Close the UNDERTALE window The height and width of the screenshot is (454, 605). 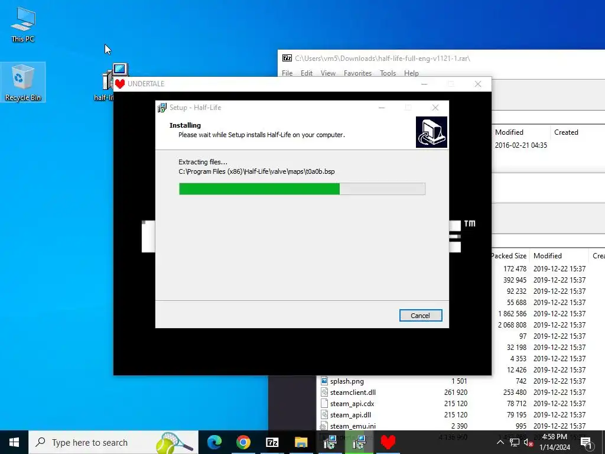pos(477,84)
